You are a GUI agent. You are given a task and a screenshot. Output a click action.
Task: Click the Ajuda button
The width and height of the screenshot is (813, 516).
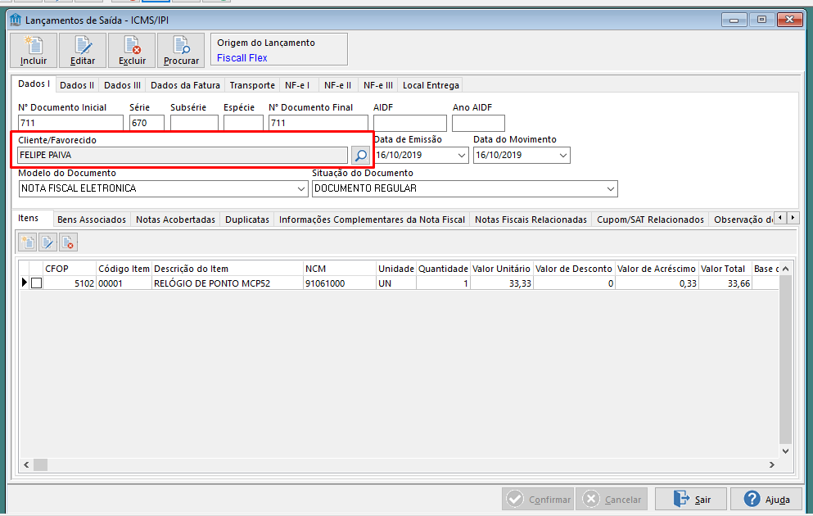(x=766, y=500)
